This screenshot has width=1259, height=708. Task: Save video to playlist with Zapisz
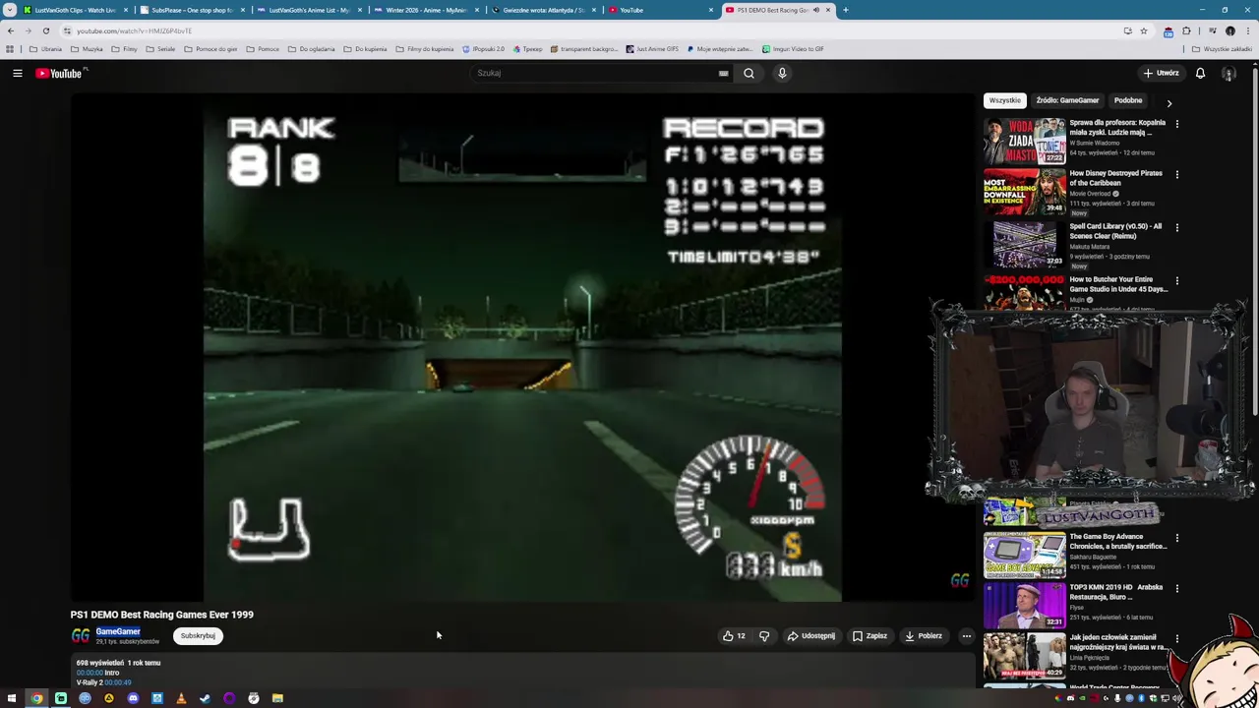coord(869,635)
